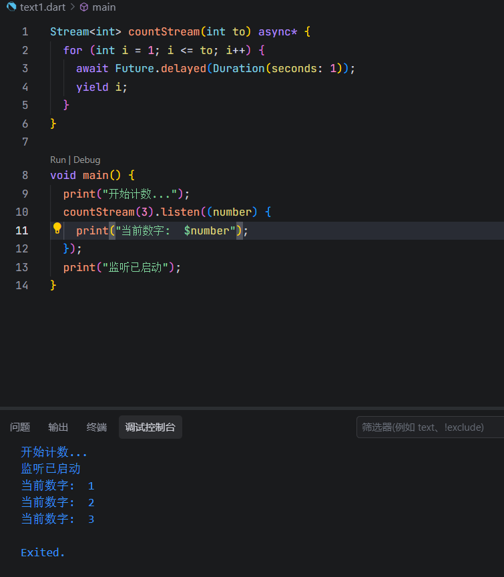Click the listen method call
The image size is (504, 577).
pyautogui.click(x=180, y=212)
